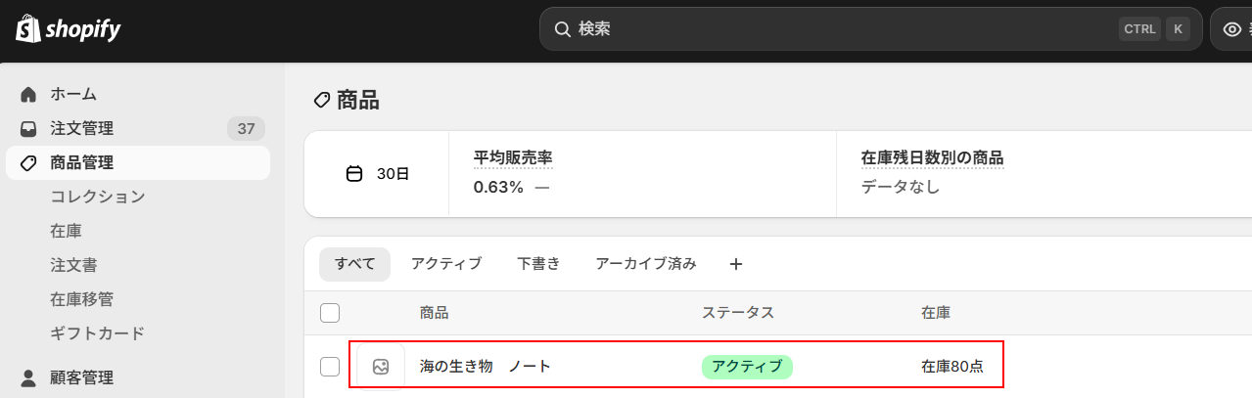Click the eye preview icon in top bar
Viewport: 1252px width, 398px height.
(x=1232, y=29)
